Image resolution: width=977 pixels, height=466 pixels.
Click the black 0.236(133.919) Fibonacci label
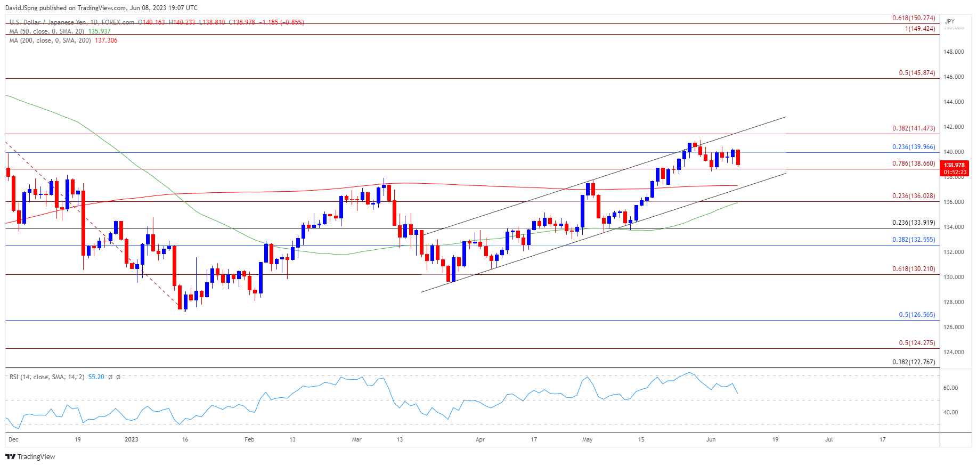click(914, 223)
